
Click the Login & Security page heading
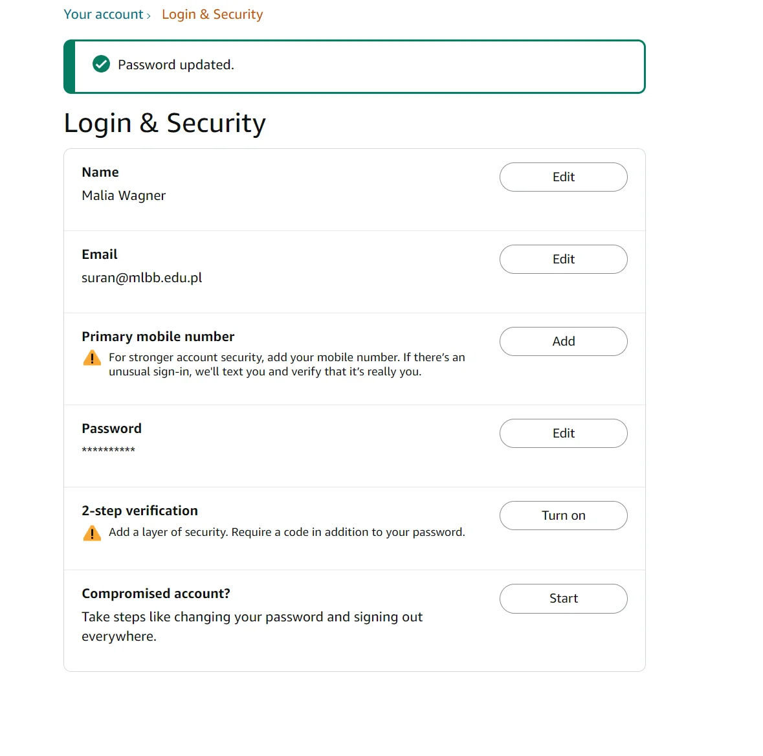pyautogui.click(x=164, y=123)
